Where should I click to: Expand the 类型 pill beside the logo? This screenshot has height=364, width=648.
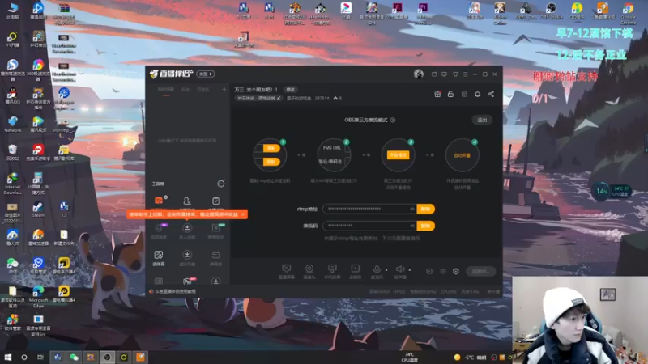pos(206,74)
